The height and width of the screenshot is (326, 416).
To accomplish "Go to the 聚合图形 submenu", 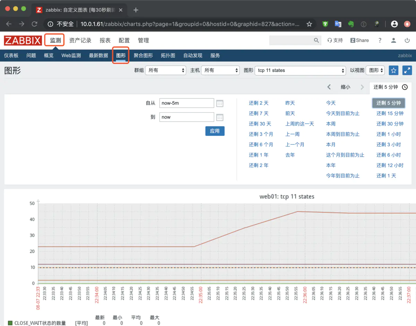I will click(143, 55).
